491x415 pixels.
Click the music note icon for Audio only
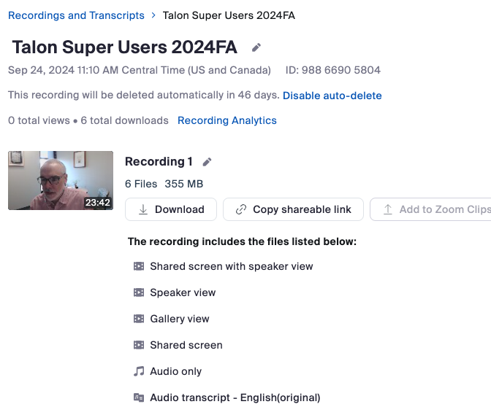(x=139, y=371)
